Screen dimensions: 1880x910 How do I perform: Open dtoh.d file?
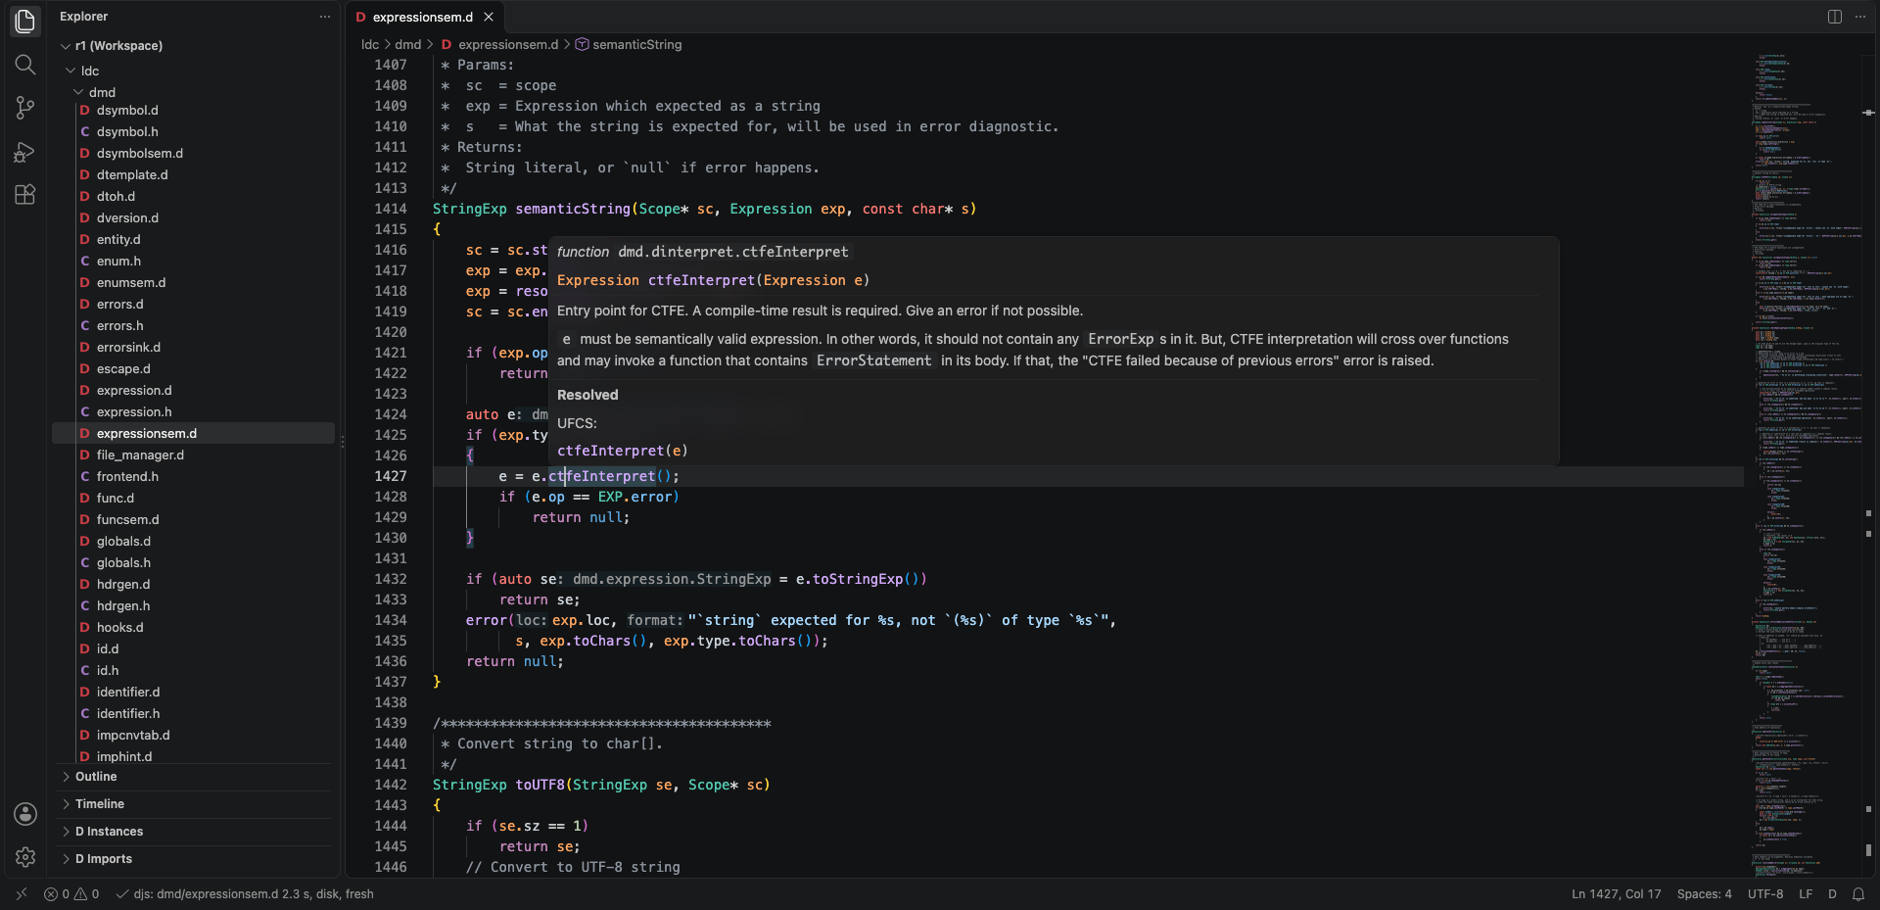(117, 197)
